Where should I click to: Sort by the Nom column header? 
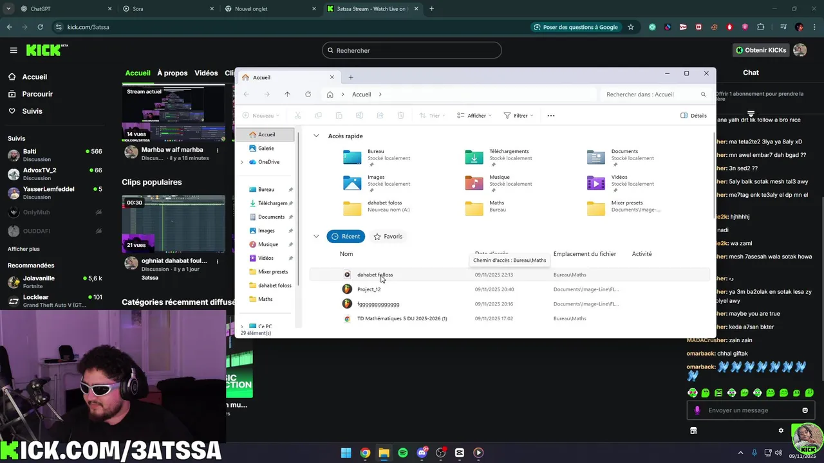click(x=346, y=254)
